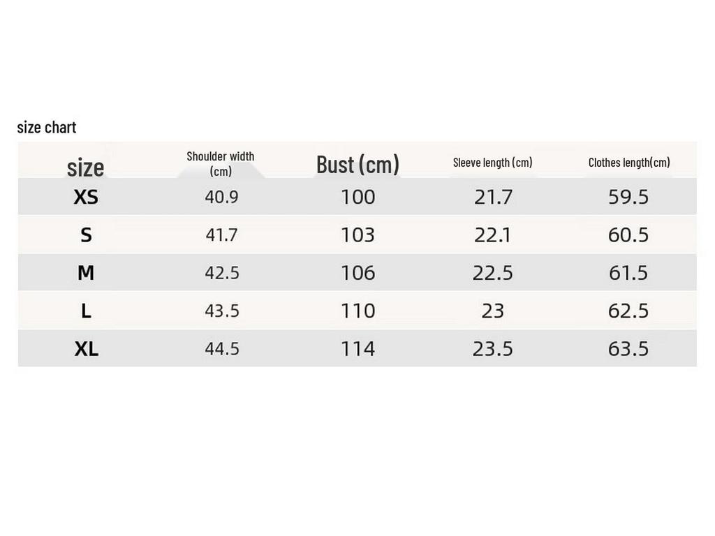Select clothes length value 59.5
Viewport: 715px width, 536px height.
click(628, 198)
